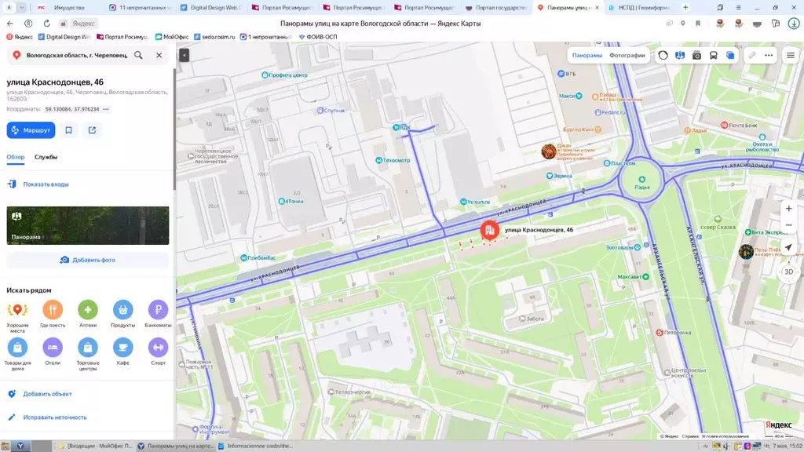
Task: Click Исправить неточность link
Action: (55, 417)
